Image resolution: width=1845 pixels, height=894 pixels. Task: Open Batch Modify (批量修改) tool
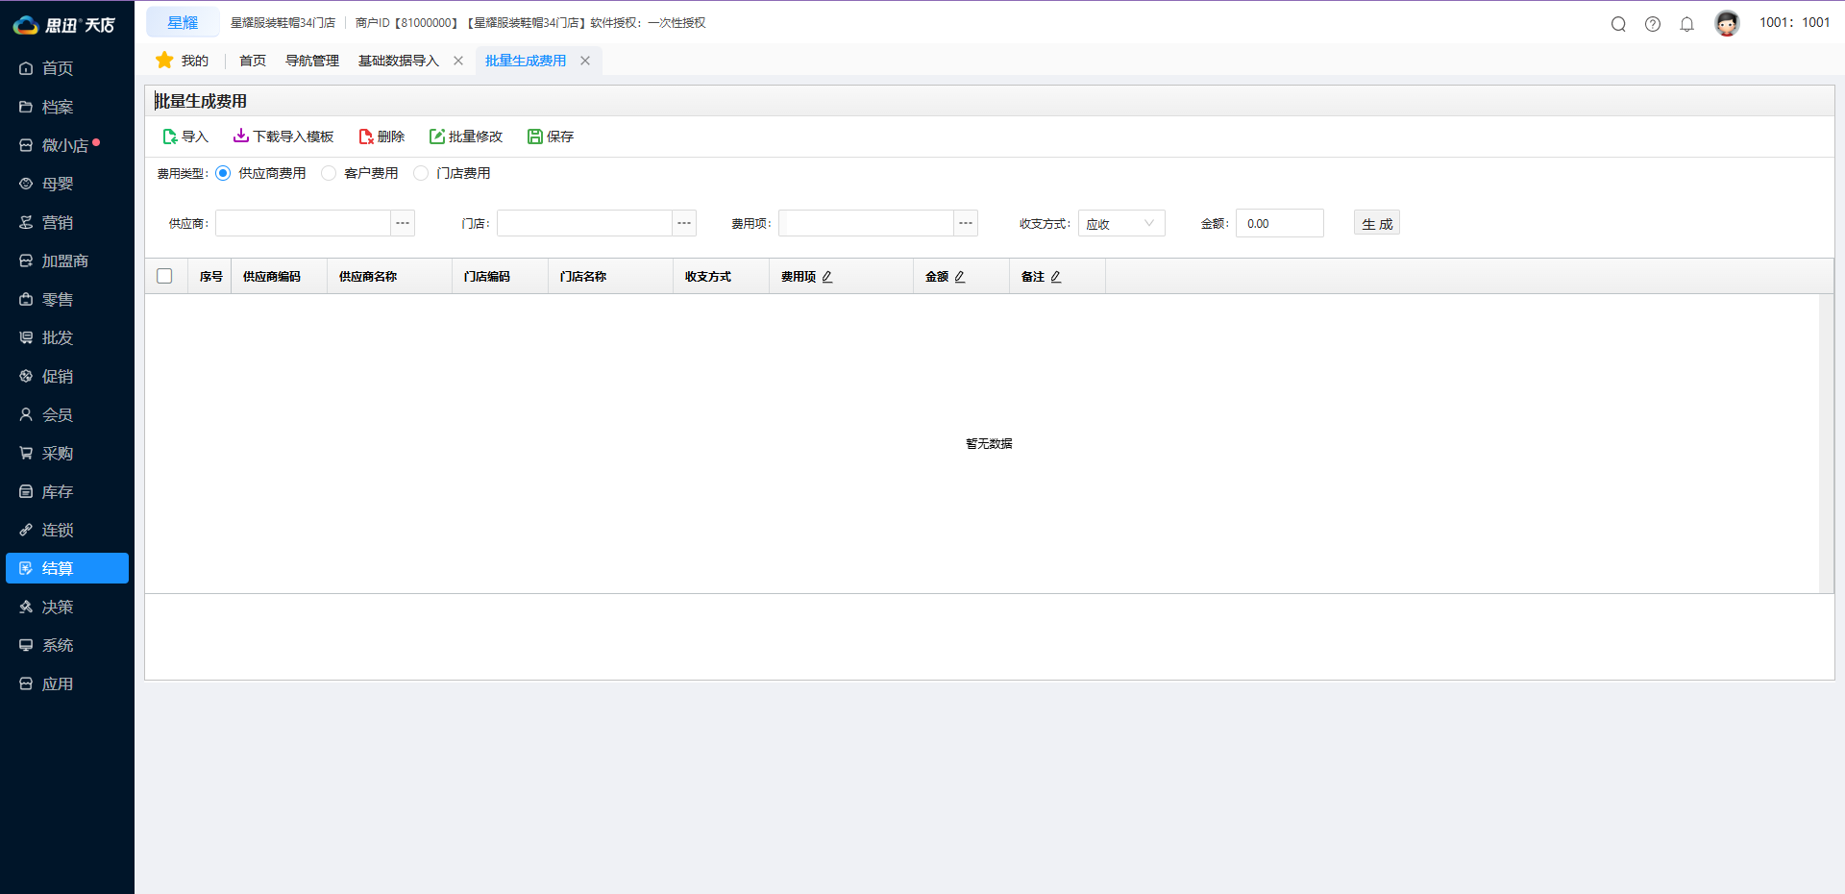coord(437,137)
